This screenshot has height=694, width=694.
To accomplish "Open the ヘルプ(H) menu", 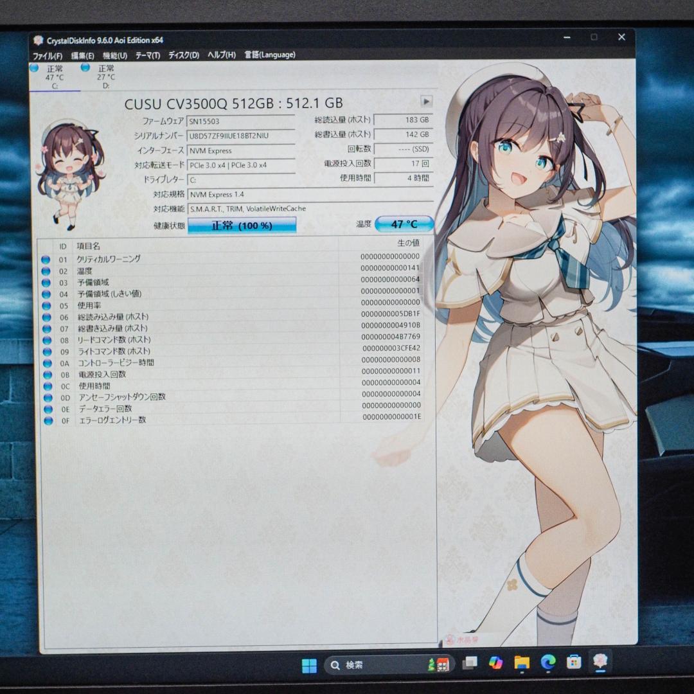I will [x=221, y=55].
